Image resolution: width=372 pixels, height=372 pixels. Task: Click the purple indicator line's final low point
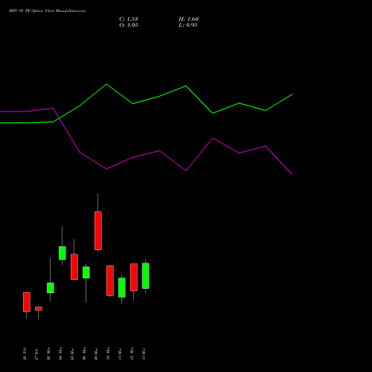(292, 174)
